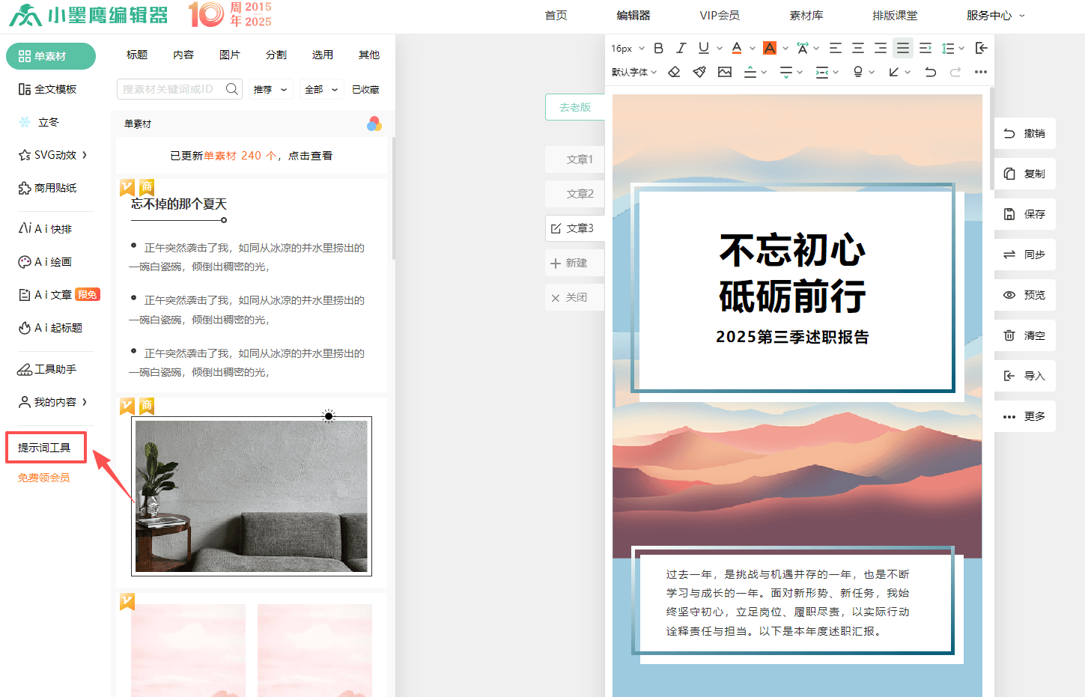The image size is (1085, 697).
Task: Click the material keyword search field
Action: 171,89
